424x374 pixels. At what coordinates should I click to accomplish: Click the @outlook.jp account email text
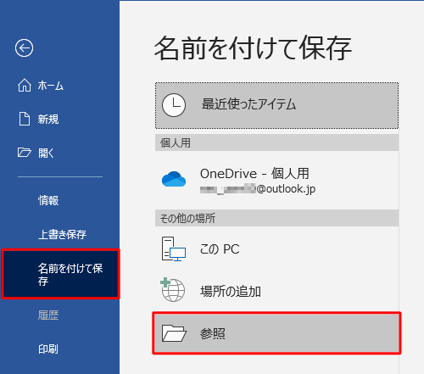(258, 189)
